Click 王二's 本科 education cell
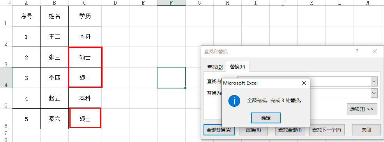Screen dimensions: 384x142 tap(85, 36)
